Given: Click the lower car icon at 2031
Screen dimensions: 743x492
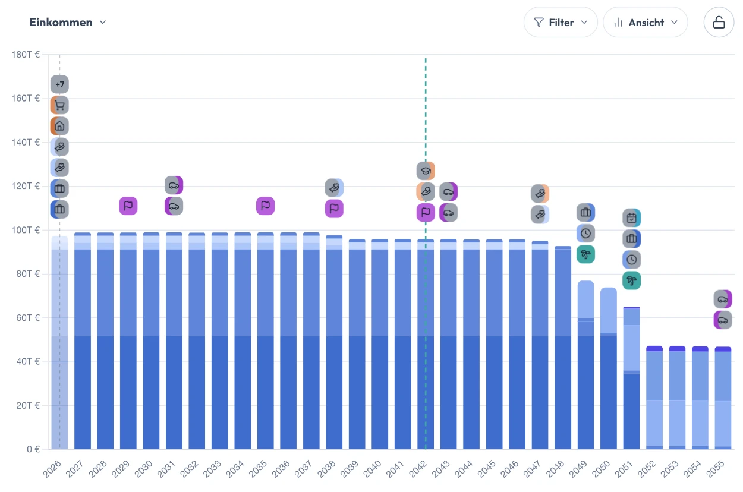Looking at the screenshot, I should coord(174,206).
